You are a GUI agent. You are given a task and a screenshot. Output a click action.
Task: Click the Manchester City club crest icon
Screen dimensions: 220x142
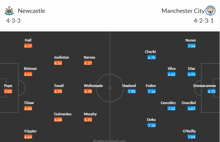210,11
